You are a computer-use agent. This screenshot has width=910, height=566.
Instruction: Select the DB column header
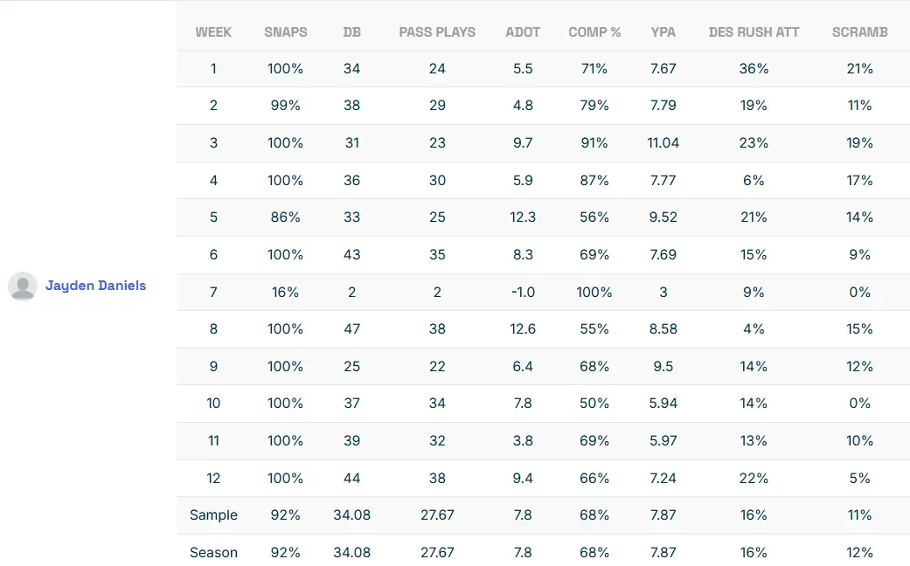coord(351,32)
